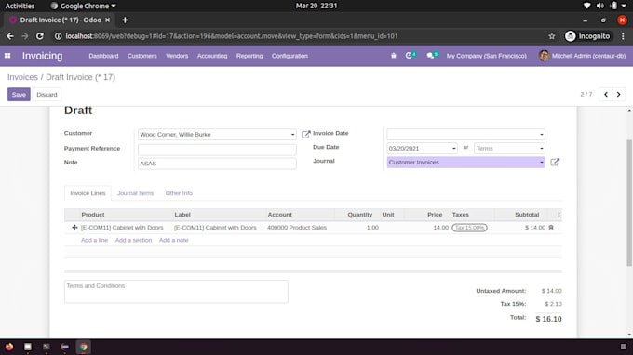Expand the payment Terms dropdown
Screen dimensions: 633x355
(x=542, y=149)
